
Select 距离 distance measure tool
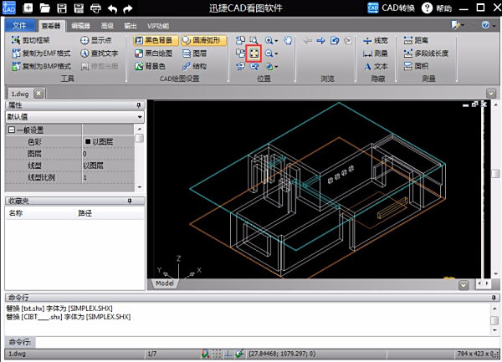(x=416, y=40)
